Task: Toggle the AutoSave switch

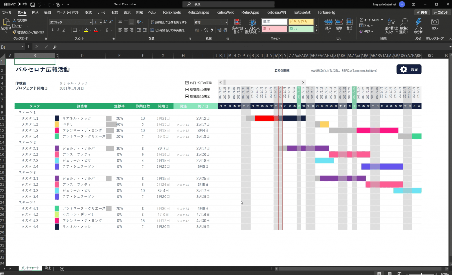Action: pos(22,4)
